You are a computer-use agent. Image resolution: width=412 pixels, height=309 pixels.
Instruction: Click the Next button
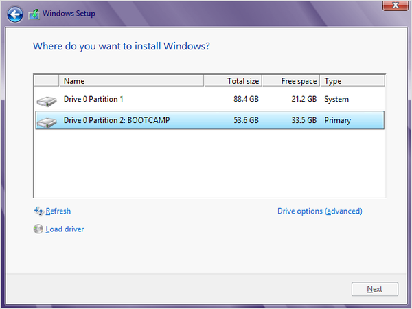(x=375, y=289)
